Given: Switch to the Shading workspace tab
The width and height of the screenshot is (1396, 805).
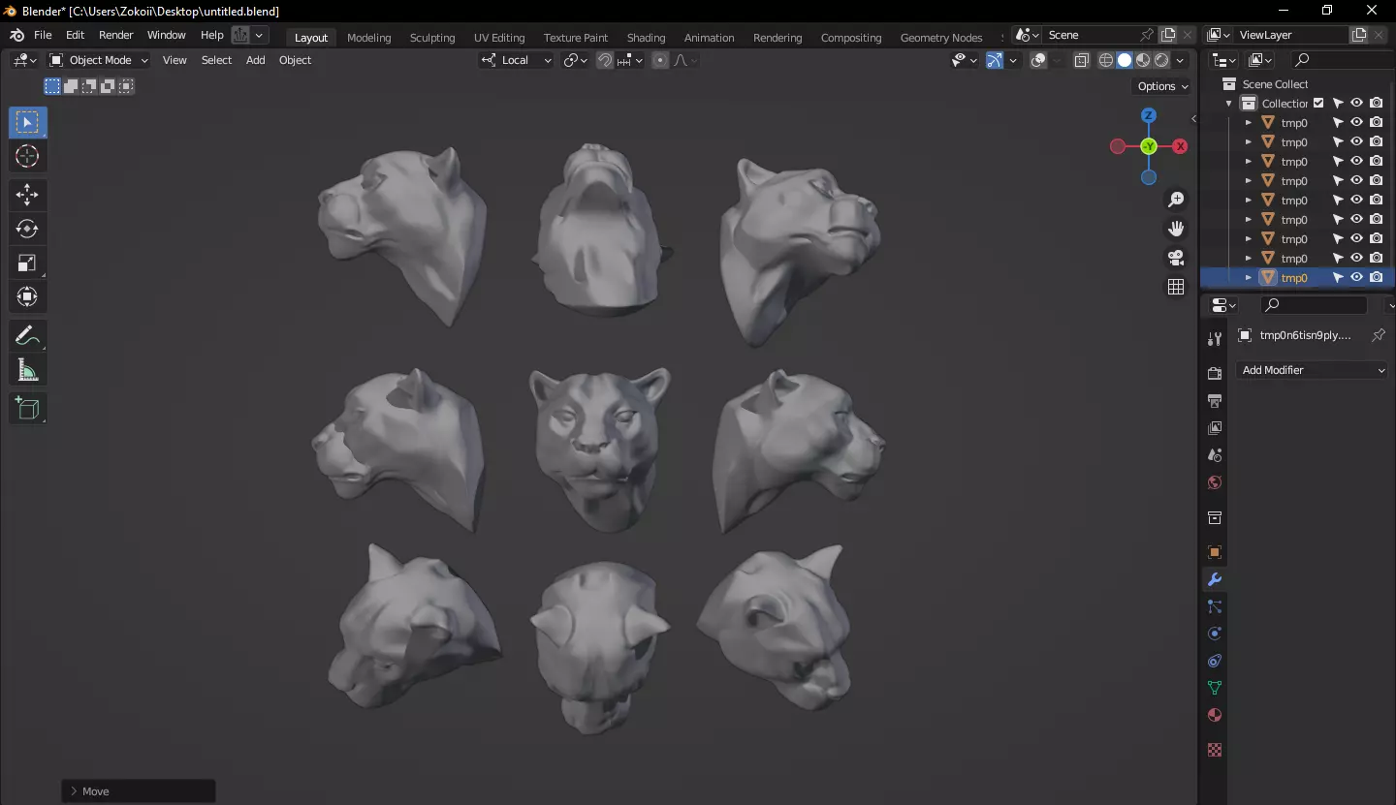Looking at the screenshot, I should click(646, 37).
